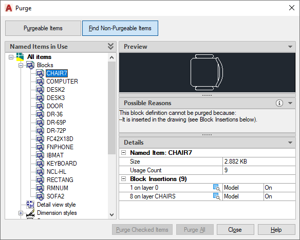300x240 pixels.
Task: Select the SOFA2 block in tree
Action: [55, 196]
